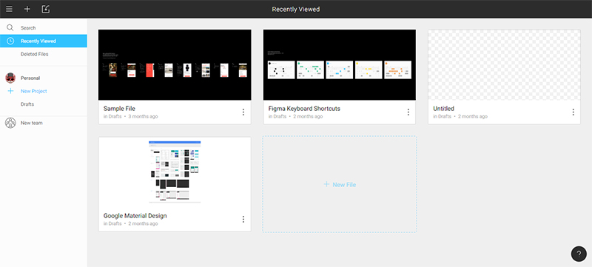Open options menu for Google Material Design
This screenshot has height=267, width=592.
point(243,219)
